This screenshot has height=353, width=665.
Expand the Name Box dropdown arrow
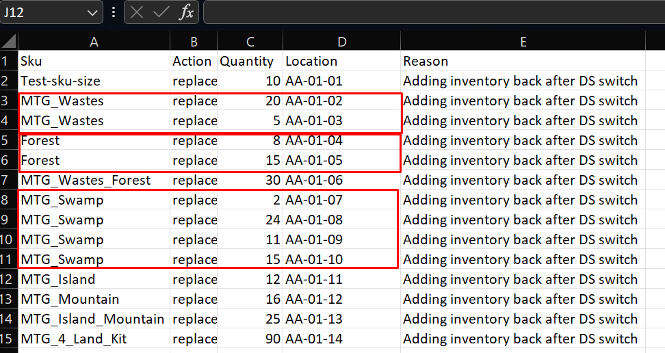92,13
